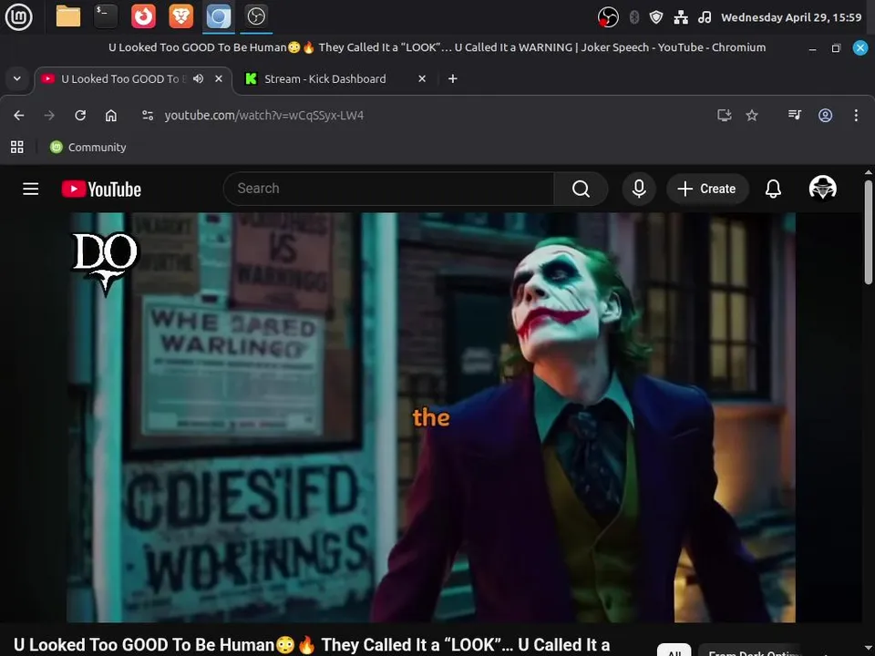Close the YouTube tab
The height and width of the screenshot is (656, 875).
pyautogui.click(x=219, y=78)
